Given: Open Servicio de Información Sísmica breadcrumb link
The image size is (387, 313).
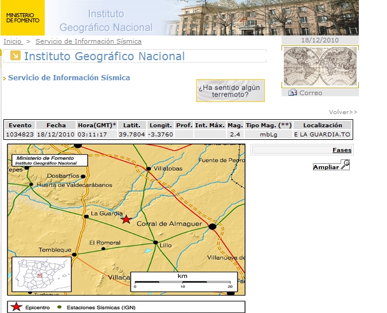Looking at the screenshot, I should coord(88,41).
